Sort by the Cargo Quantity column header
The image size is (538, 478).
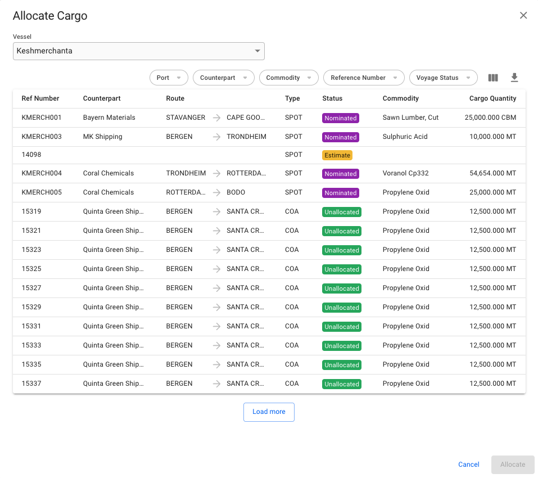tap(492, 98)
